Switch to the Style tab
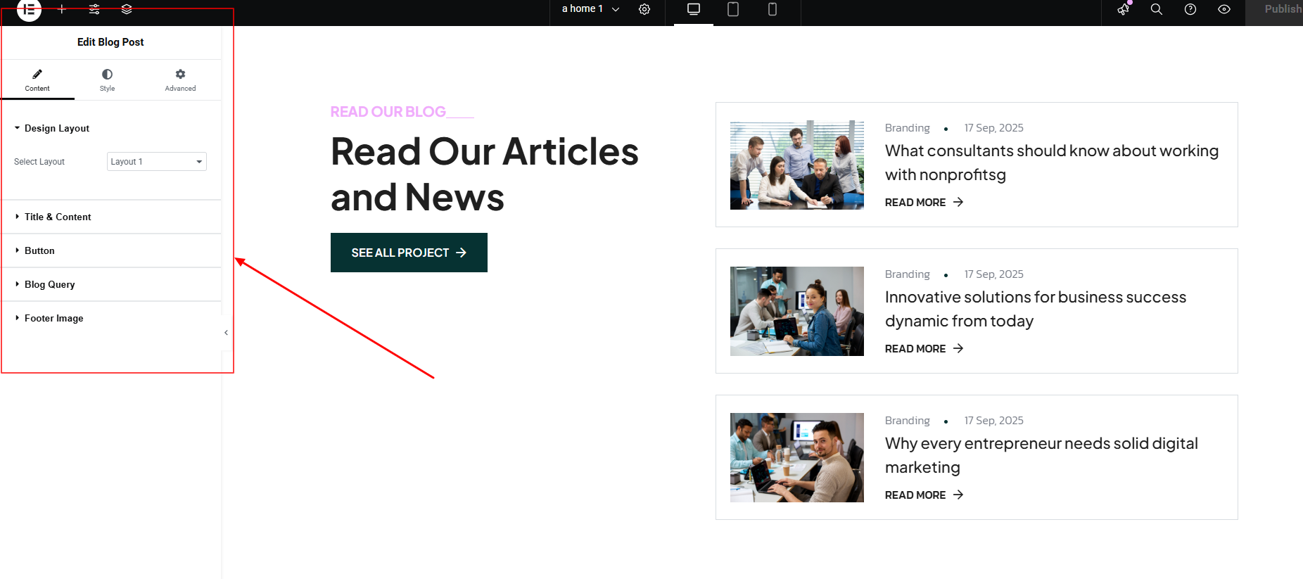This screenshot has height=579, width=1303. [x=107, y=80]
